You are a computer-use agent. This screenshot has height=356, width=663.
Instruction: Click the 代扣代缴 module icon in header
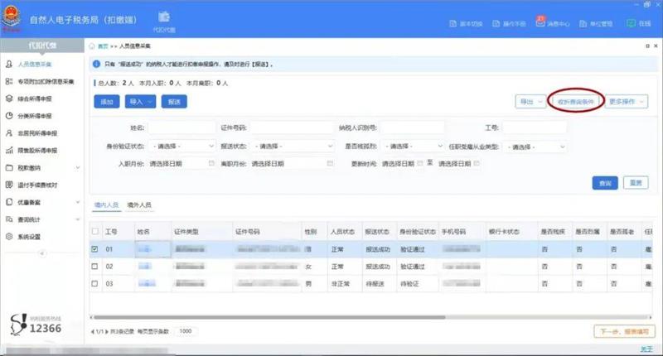163,19
